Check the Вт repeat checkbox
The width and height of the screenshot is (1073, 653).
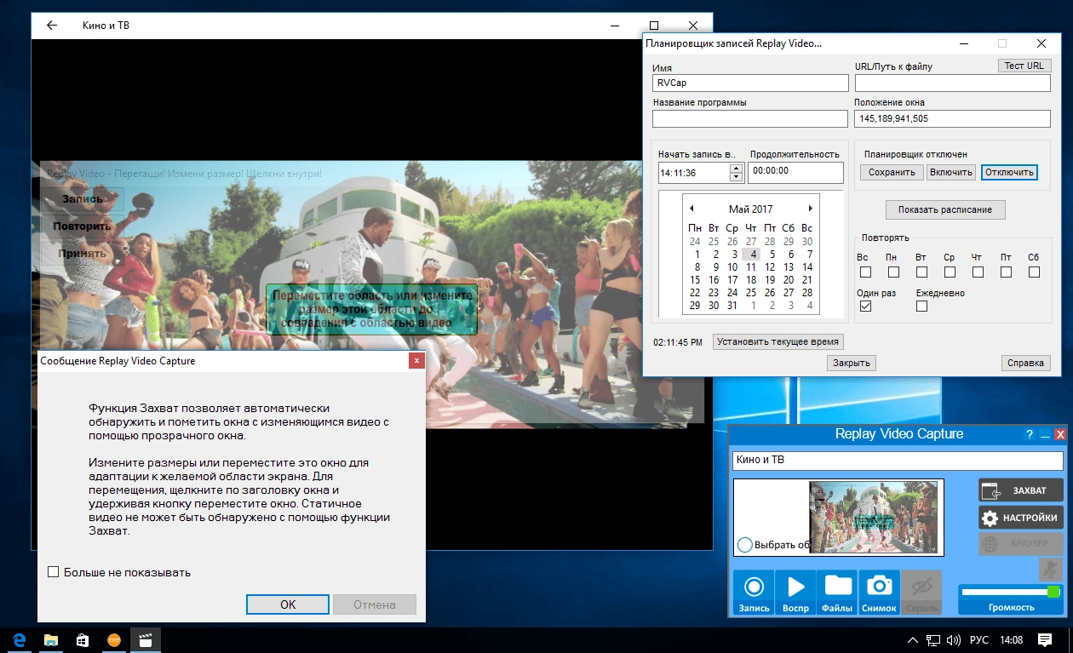pyautogui.click(x=921, y=272)
